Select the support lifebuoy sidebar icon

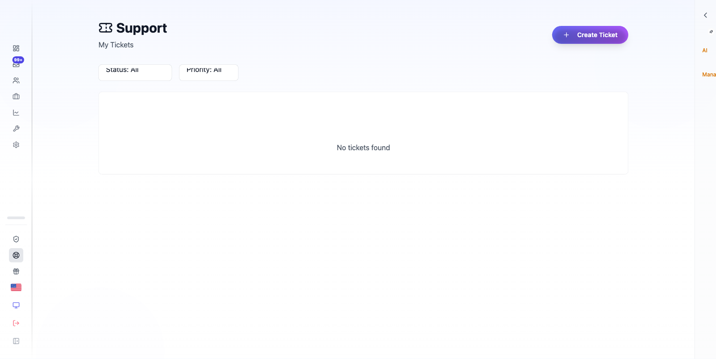coord(16,255)
